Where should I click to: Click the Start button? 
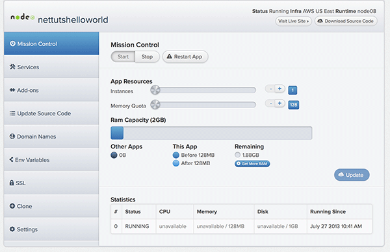pos(123,57)
